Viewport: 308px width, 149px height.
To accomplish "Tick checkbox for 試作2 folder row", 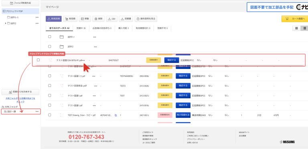I will pos(49,46).
